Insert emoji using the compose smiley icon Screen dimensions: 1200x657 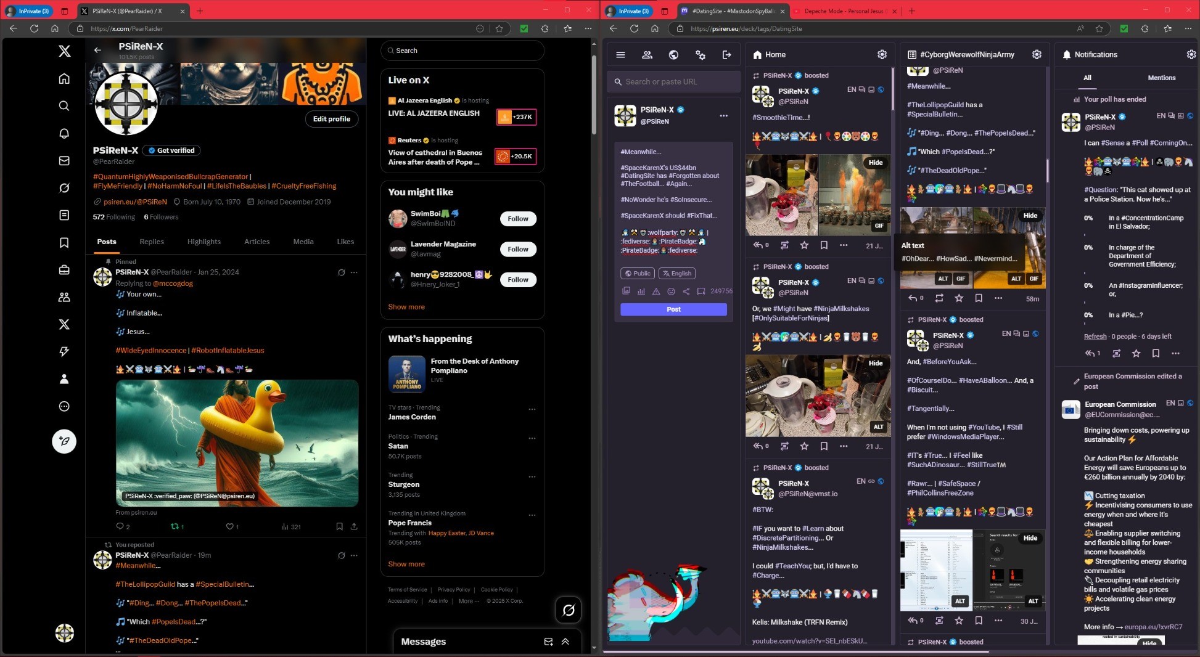[671, 292]
